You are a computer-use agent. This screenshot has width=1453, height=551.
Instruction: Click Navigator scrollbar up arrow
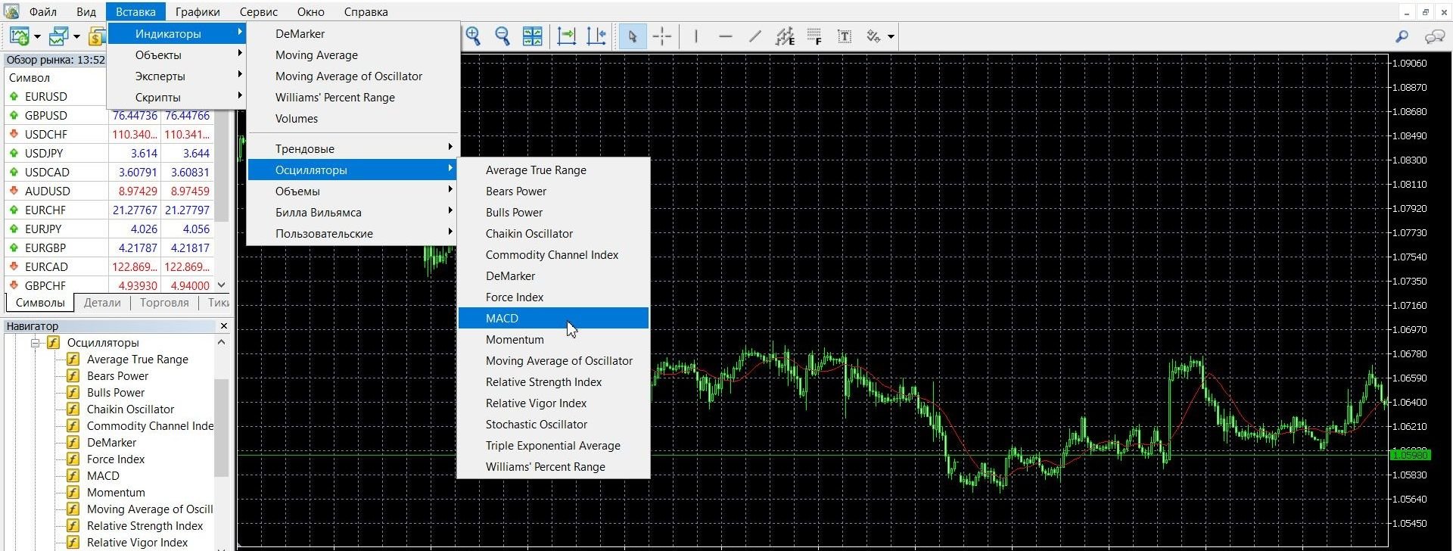tap(222, 342)
